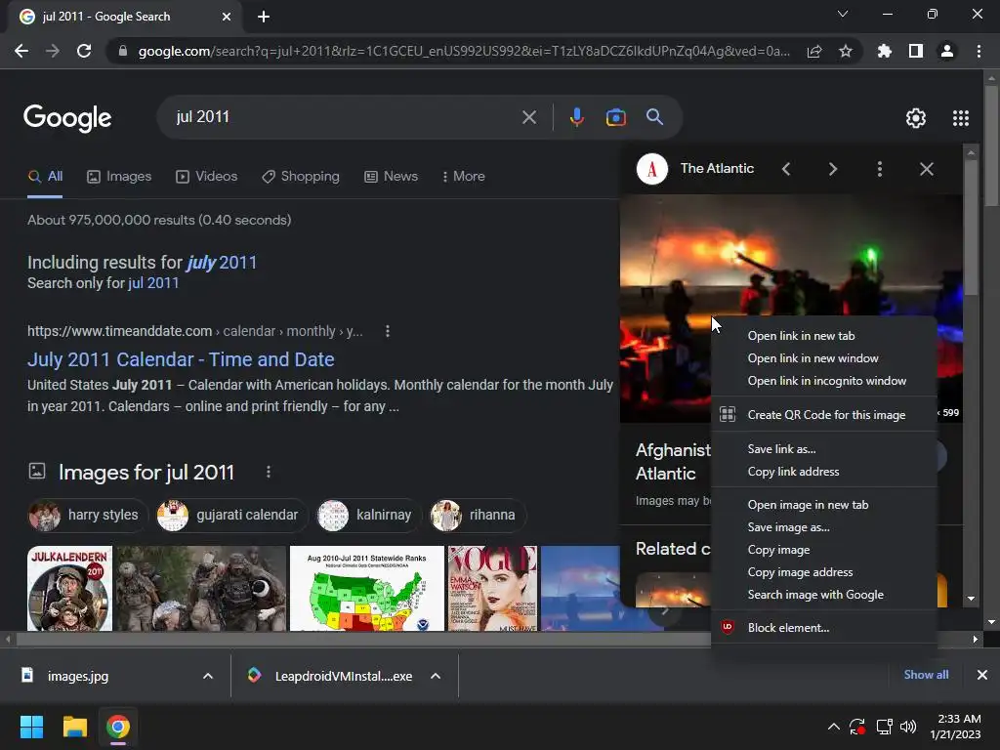
Task: Select Create QR Code for this image
Action: 824,415
